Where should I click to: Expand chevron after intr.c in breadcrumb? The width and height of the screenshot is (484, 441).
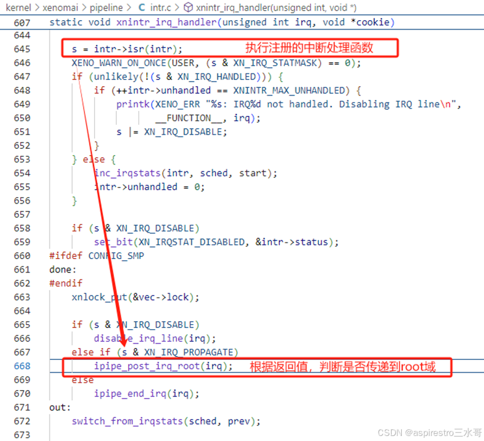click(177, 7)
